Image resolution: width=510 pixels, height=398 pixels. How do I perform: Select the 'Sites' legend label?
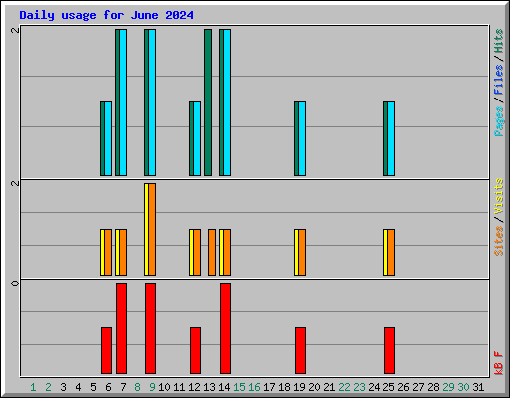[x=498, y=241]
